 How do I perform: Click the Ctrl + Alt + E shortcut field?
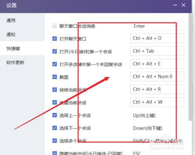coord(157,64)
